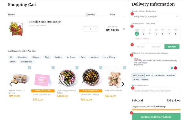Open info icon for Birthday Black Balloon

point(101,68)
